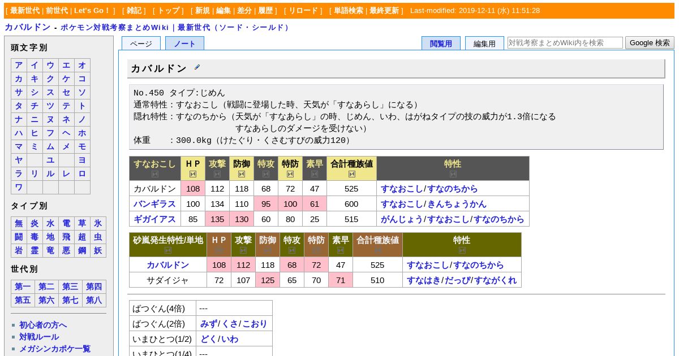Open 前世代 in the top menu
This screenshot has width=679, height=356.
[57, 11]
